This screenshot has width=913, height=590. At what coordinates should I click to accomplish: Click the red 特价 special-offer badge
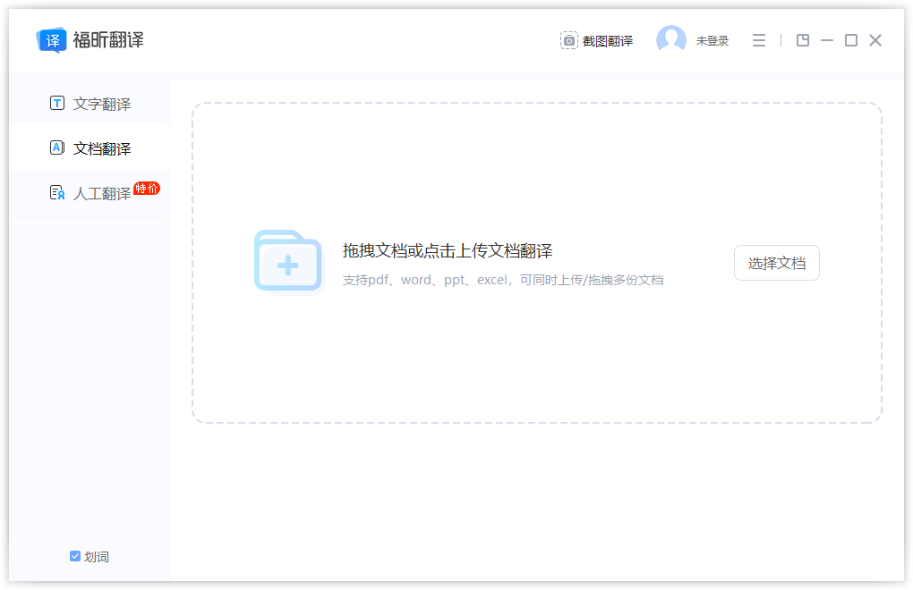click(x=146, y=188)
